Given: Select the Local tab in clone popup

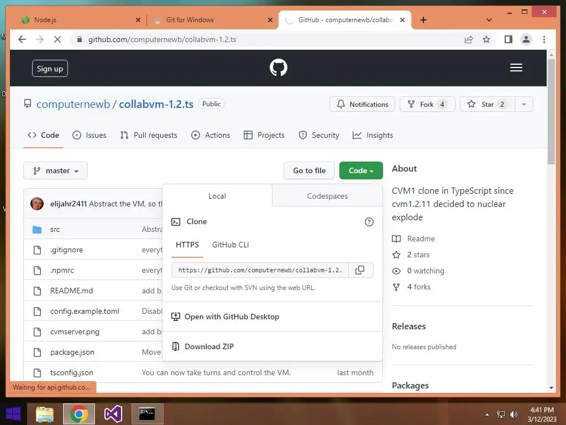Looking at the screenshot, I should click(217, 196).
